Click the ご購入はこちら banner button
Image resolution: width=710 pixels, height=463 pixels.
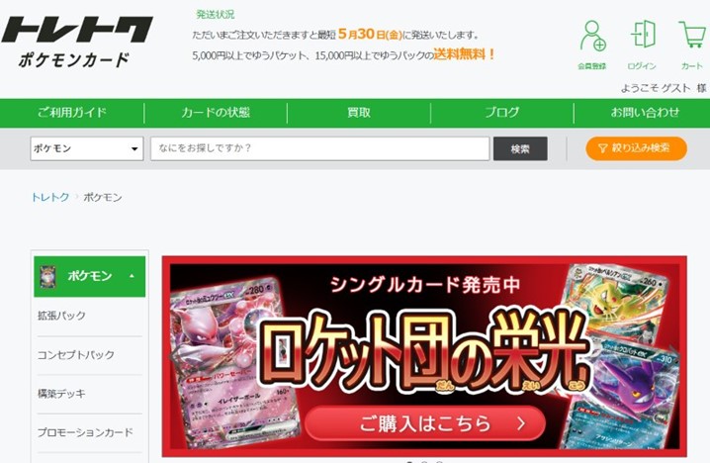(x=424, y=423)
